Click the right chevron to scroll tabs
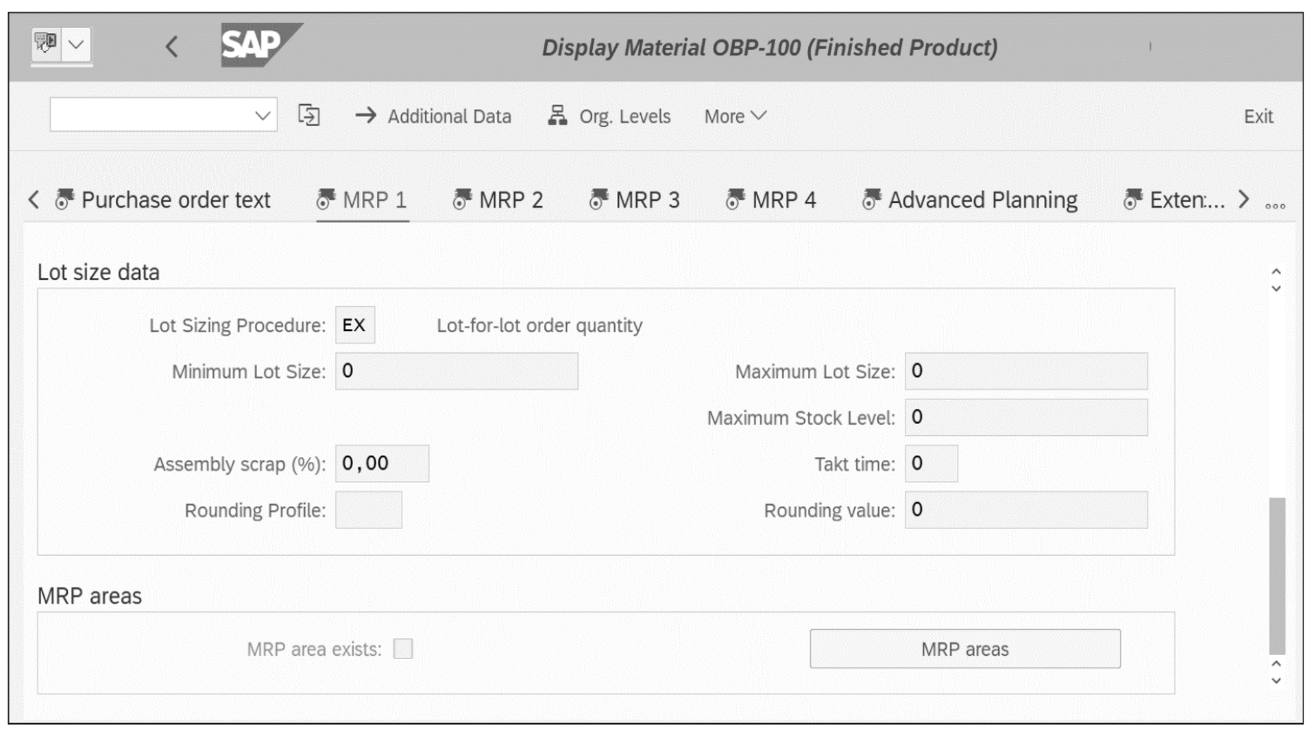Image resolution: width=1314 pixels, height=738 pixels. tap(1244, 199)
